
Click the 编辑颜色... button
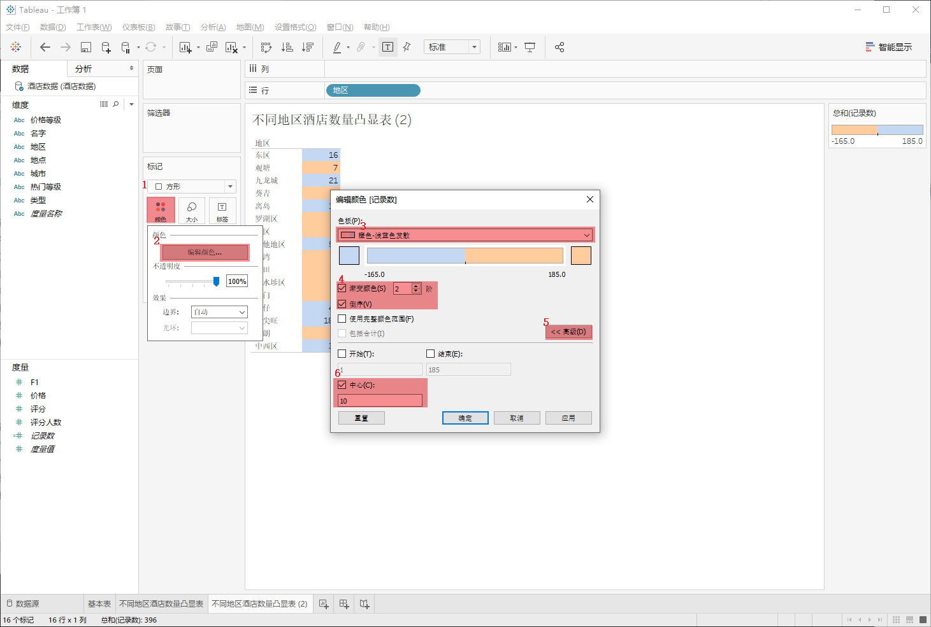coord(205,252)
